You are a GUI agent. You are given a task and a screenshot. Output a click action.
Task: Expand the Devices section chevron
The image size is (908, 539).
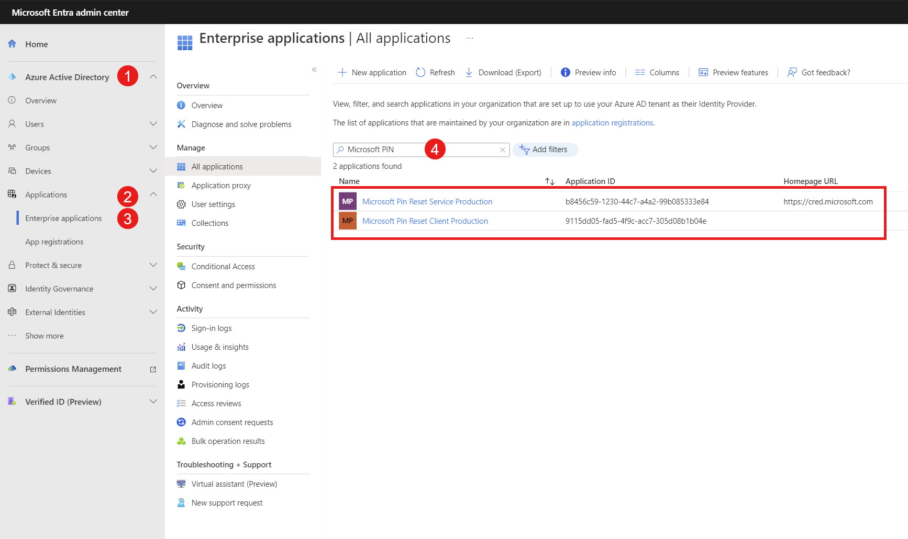[153, 171]
